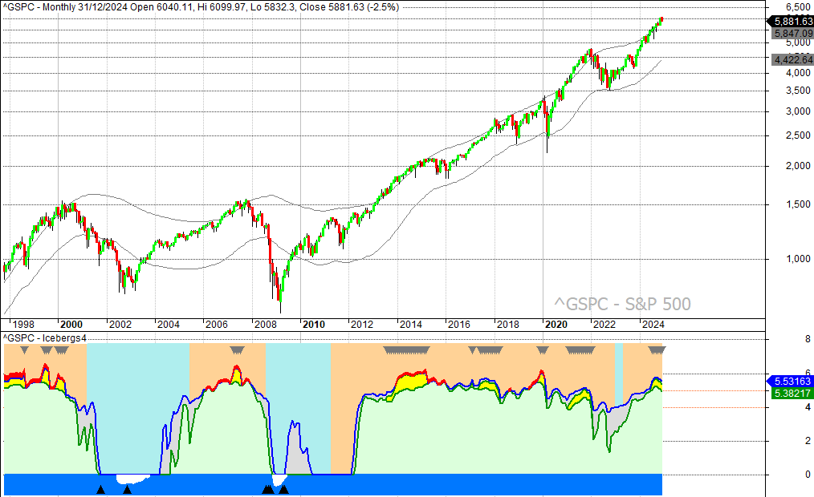This screenshot has height=497, width=814.
Task: Click the gray triangle cluster above 2014 in Icebergs panel
Action: [408, 350]
